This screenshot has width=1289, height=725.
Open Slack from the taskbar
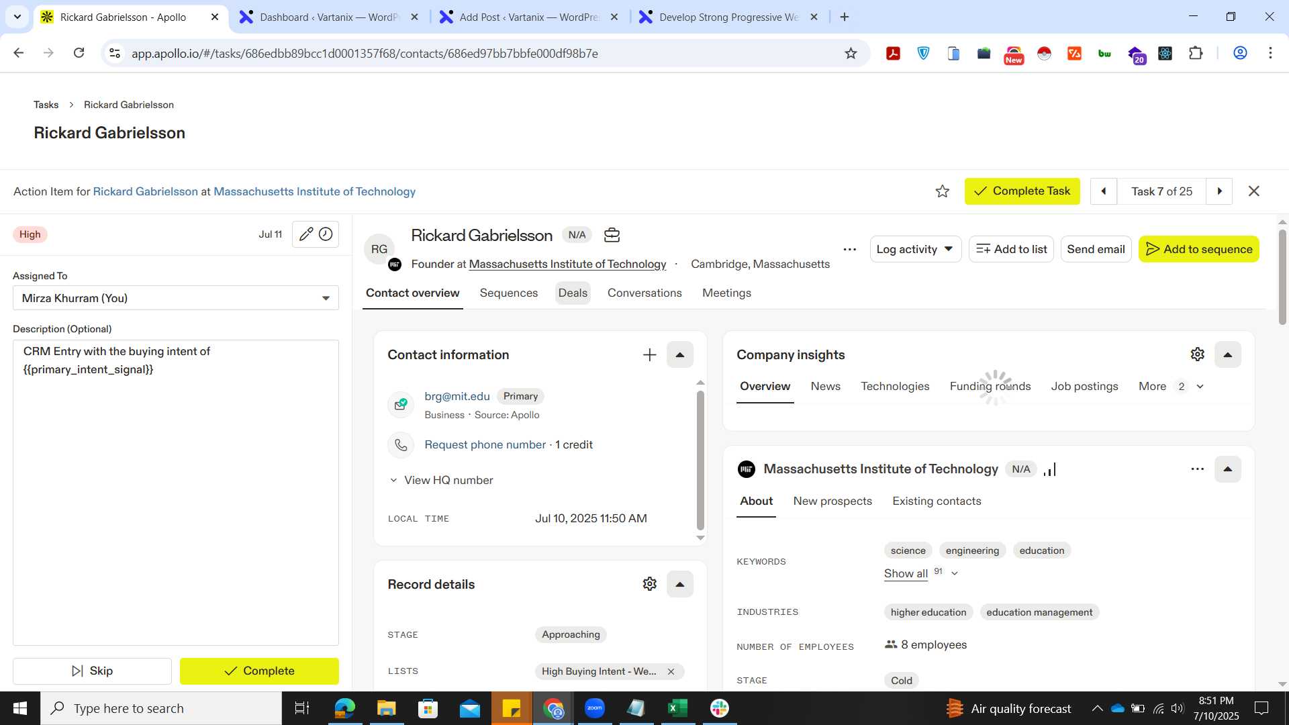click(x=720, y=708)
